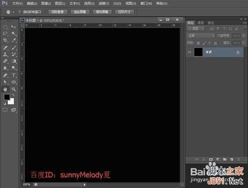Add a layer mask
248x188 pixels.
coord(211,159)
